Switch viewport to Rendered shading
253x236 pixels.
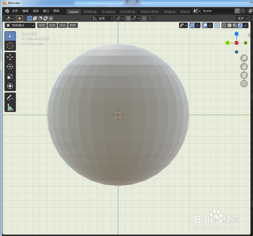(240, 25)
